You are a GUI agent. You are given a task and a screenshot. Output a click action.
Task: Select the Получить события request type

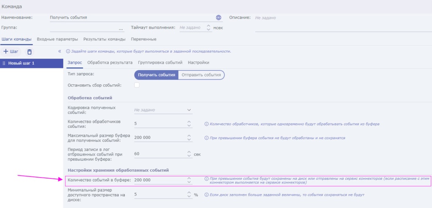click(157, 75)
